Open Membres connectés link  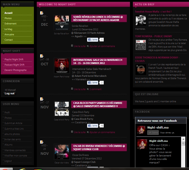click(x=15, y=150)
